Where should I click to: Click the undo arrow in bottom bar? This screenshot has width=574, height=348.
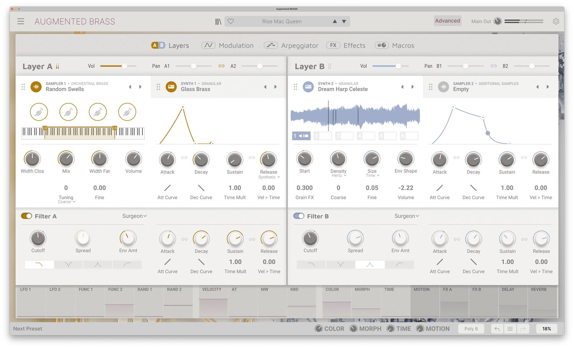point(497,328)
